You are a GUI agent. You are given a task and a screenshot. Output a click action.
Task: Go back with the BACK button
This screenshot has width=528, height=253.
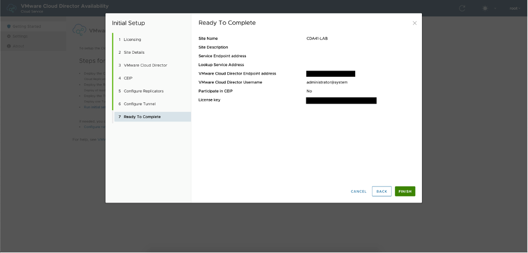pyautogui.click(x=382, y=191)
